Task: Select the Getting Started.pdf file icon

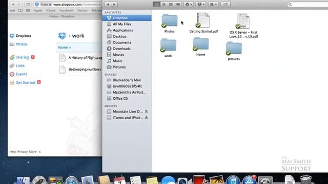Action: click(x=203, y=20)
